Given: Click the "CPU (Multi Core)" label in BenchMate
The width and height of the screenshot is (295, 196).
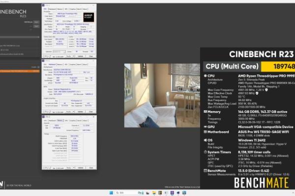Looking at the screenshot, I should click(232, 67).
